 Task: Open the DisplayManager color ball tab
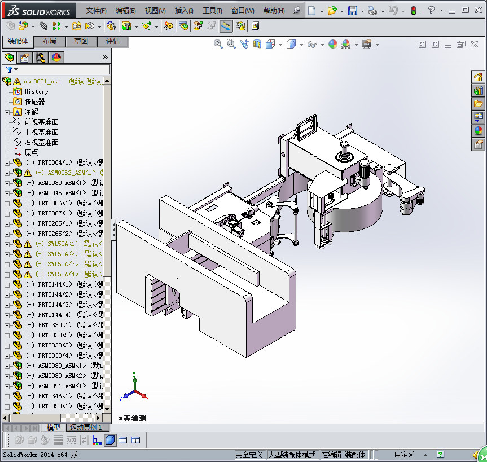pos(56,58)
